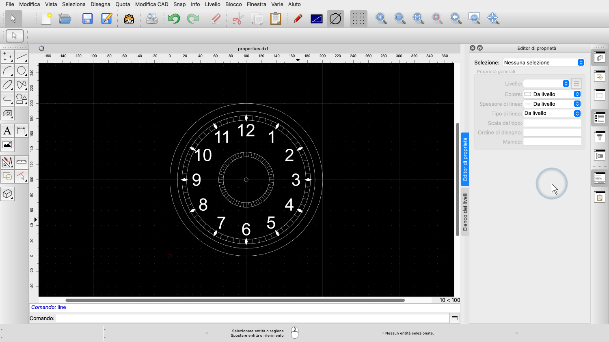Click the Undo arrow icon
This screenshot has height=342, width=609.
[174, 19]
